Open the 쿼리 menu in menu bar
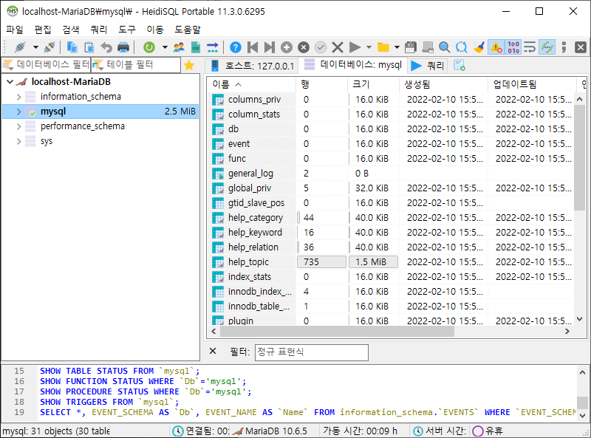Screen dimensions: 591x438 (99, 30)
